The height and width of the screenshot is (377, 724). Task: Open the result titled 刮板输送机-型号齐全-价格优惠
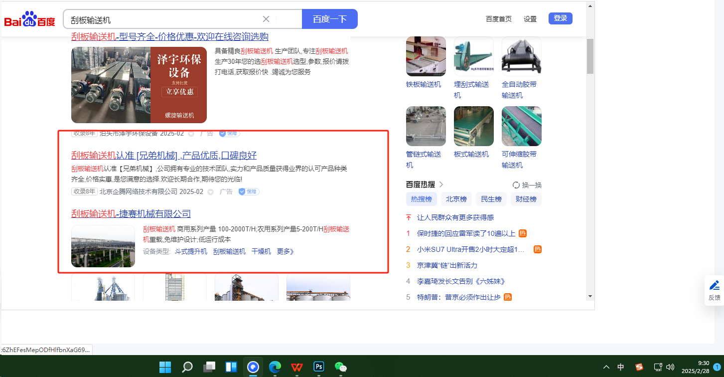(170, 36)
